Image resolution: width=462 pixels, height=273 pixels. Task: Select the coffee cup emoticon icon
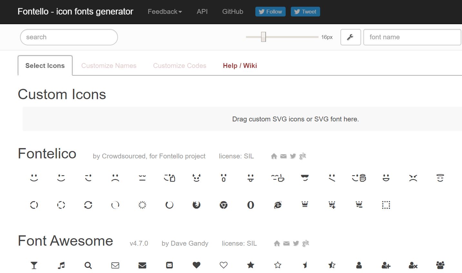click(278, 178)
